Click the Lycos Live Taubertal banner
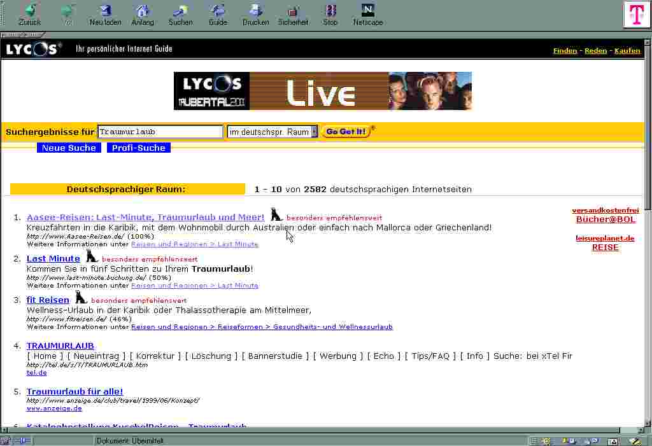 [323, 91]
